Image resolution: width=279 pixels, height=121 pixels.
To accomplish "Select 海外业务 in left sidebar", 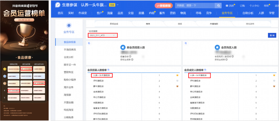I will coord(69,87).
